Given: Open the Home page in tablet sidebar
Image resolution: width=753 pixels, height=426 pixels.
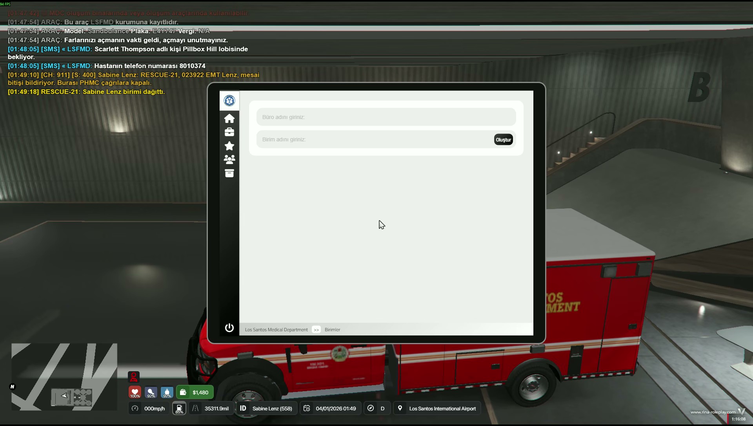Looking at the screenshot, I should pyautogui.click(x=229, y=118).
